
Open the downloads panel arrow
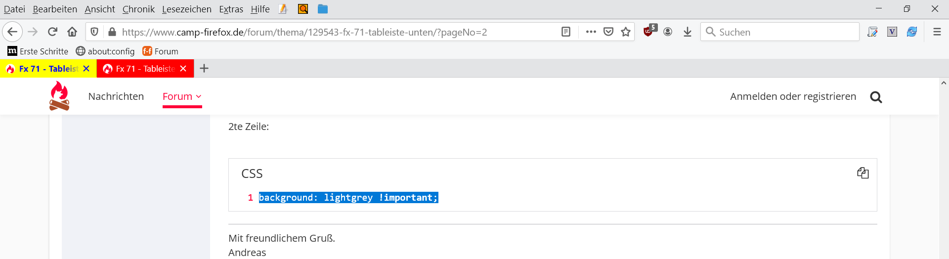point(688,32)
